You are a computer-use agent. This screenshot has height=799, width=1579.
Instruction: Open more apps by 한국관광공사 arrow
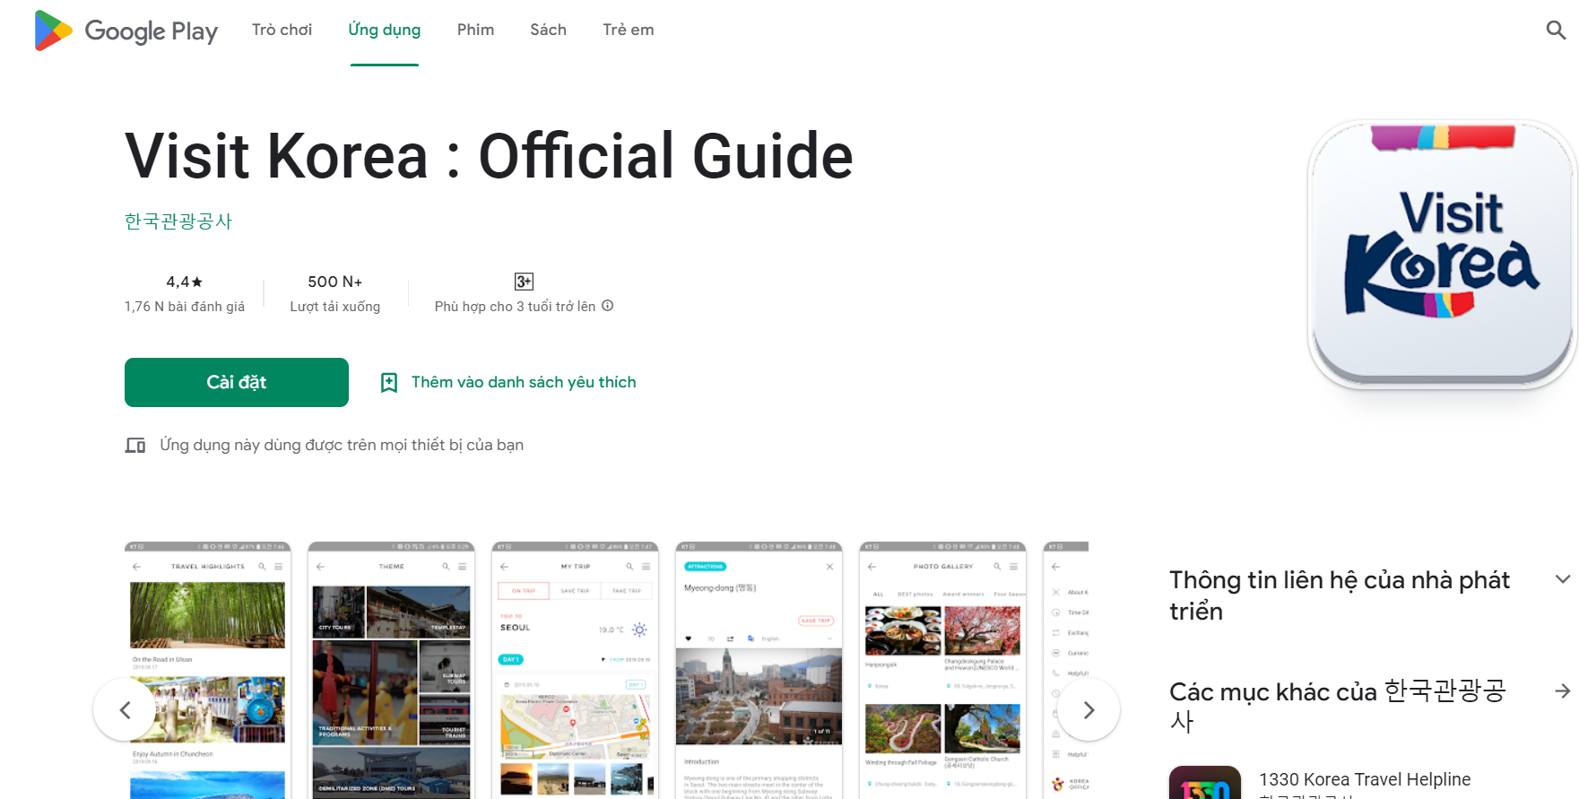(x=1562, y=691)
